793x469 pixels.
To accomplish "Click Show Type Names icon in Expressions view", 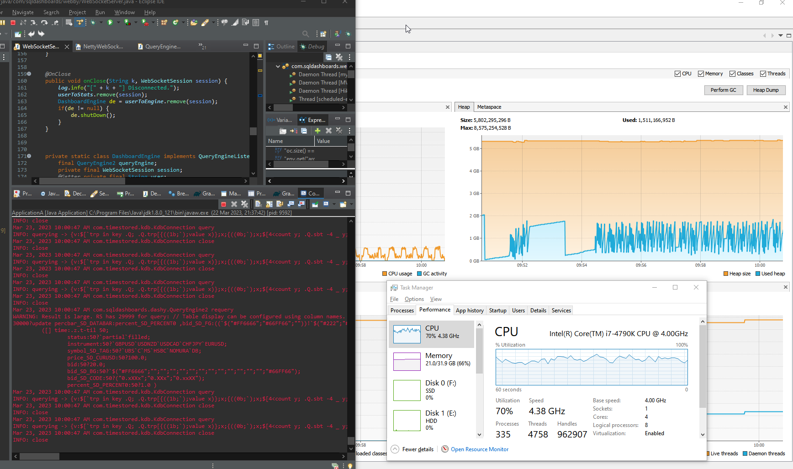I will pyautogui.click(x=283, y=131).
